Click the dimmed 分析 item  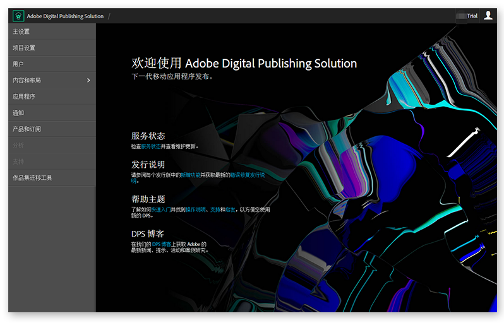click(52, 145)
